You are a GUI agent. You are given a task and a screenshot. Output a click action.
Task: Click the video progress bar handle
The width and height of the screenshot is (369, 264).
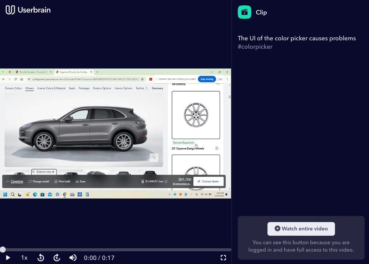click(3, 250)
